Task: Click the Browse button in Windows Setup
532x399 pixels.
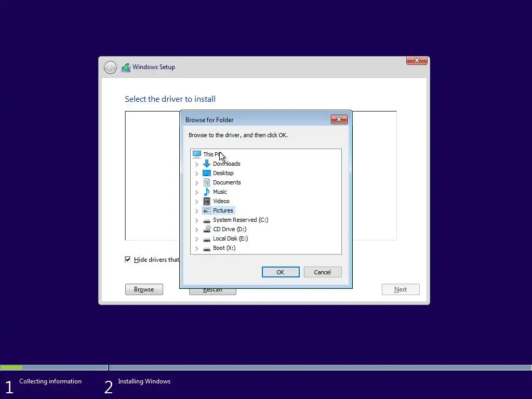Action: click(144, 289)
